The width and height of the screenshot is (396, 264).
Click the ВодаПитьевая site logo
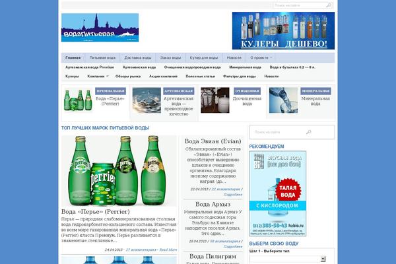[100, 28]
